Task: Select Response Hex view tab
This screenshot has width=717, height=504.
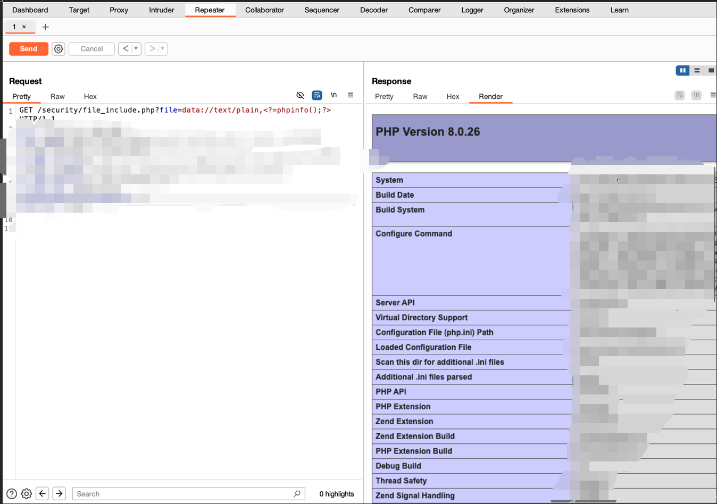Action: tap(453, 97)
